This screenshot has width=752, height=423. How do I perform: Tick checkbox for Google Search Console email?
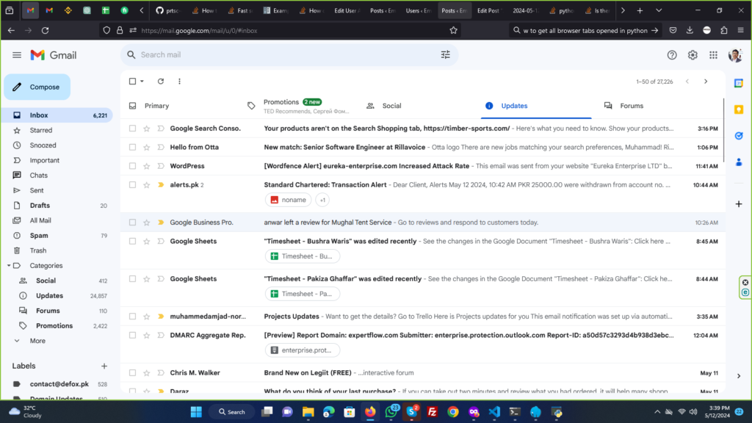click(x=132, y=129)
